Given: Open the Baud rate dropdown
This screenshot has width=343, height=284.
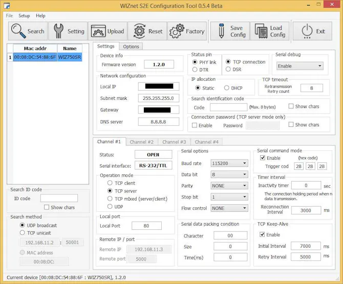Looking at the screenshot, I should click(x=229, y=163).
